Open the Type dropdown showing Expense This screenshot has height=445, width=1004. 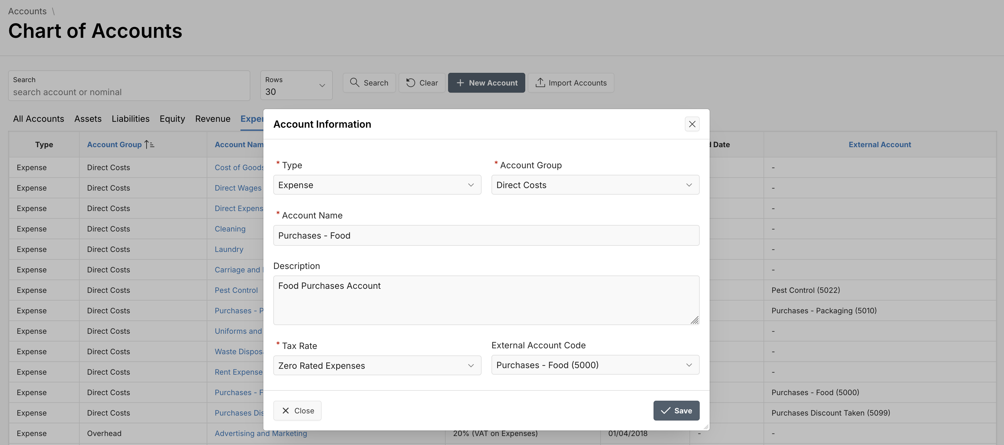point(377,185)
